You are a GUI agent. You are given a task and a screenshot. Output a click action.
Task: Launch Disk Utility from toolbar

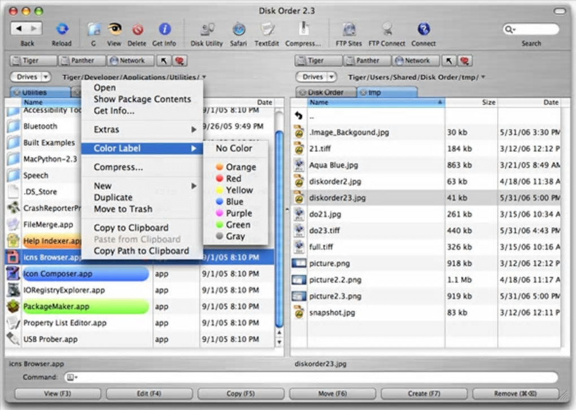[x=207, y=29]
